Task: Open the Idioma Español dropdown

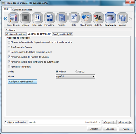Action: pos(75,76)
